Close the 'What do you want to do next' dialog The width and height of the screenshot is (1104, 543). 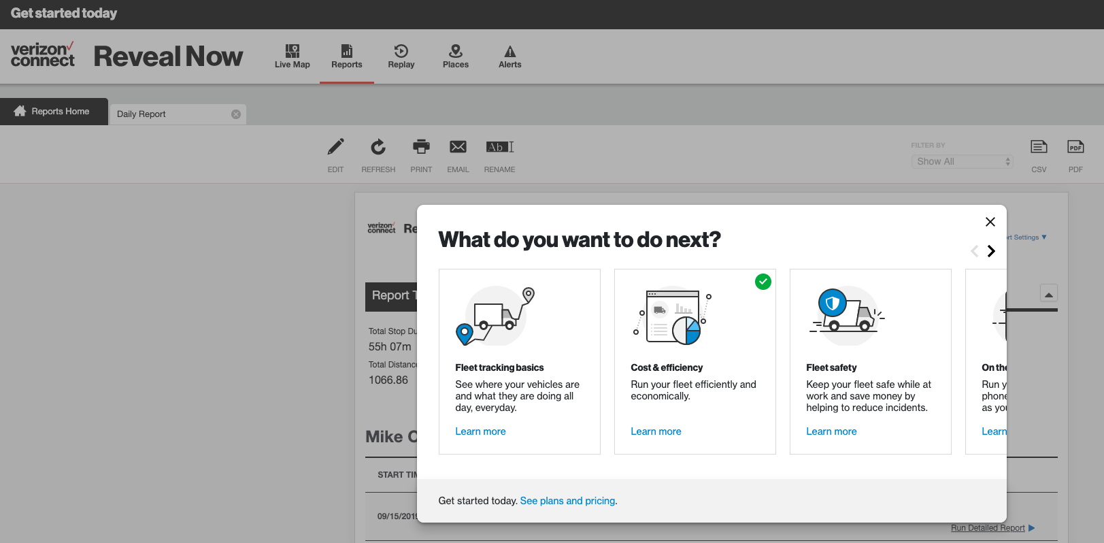click(990, 222)
